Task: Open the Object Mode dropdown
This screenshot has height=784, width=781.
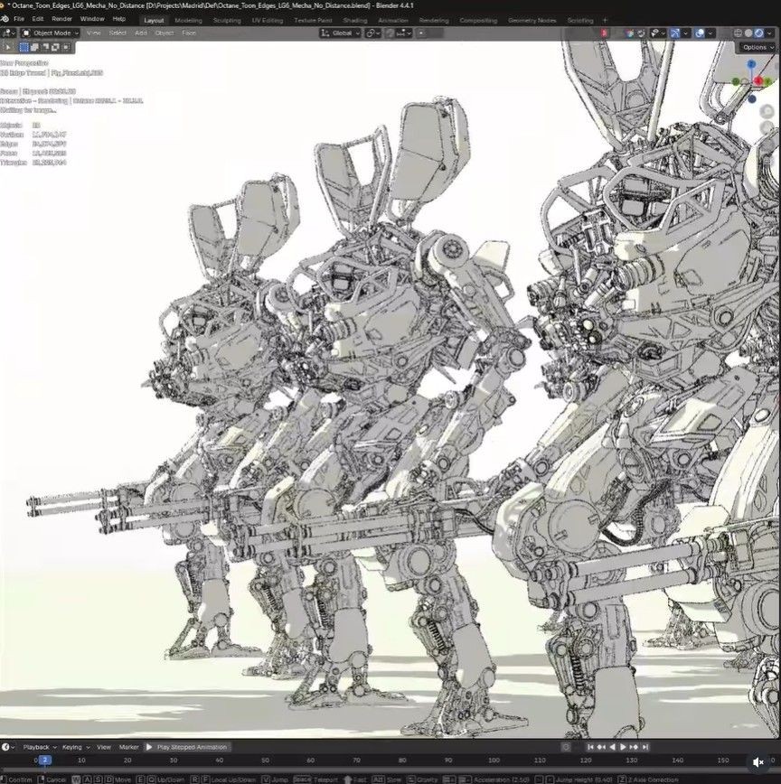Action: [x=51, y=33]
